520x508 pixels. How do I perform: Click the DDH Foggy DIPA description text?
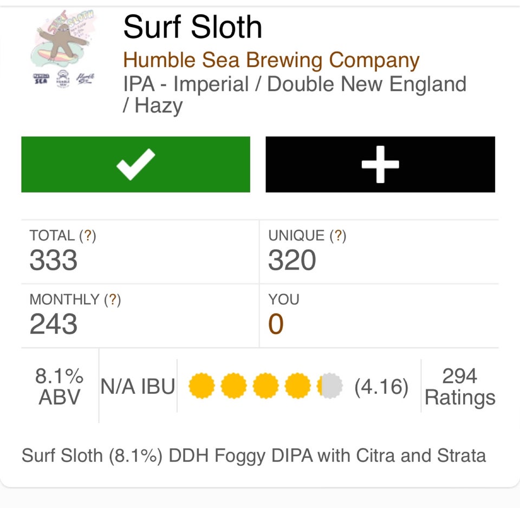pos(253,455)
